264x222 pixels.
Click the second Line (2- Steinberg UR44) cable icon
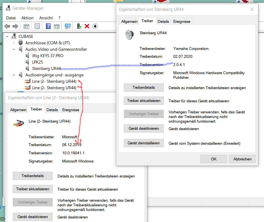click(27, 87)
